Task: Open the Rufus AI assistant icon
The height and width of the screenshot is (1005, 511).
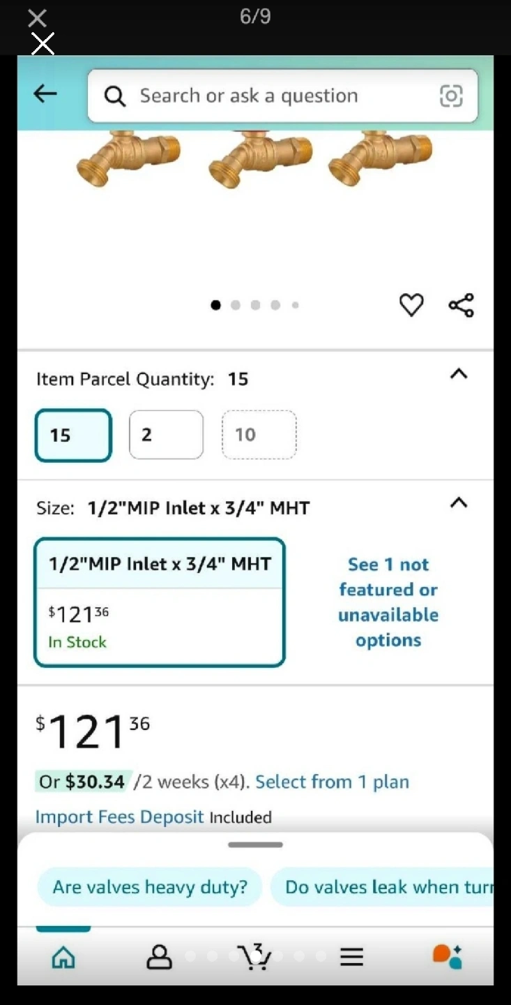Action: click(447, 957)
